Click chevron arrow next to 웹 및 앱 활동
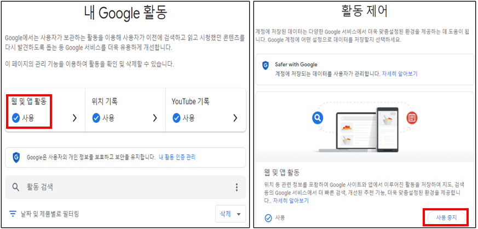478x229 pixels. [x=74, y=118]
